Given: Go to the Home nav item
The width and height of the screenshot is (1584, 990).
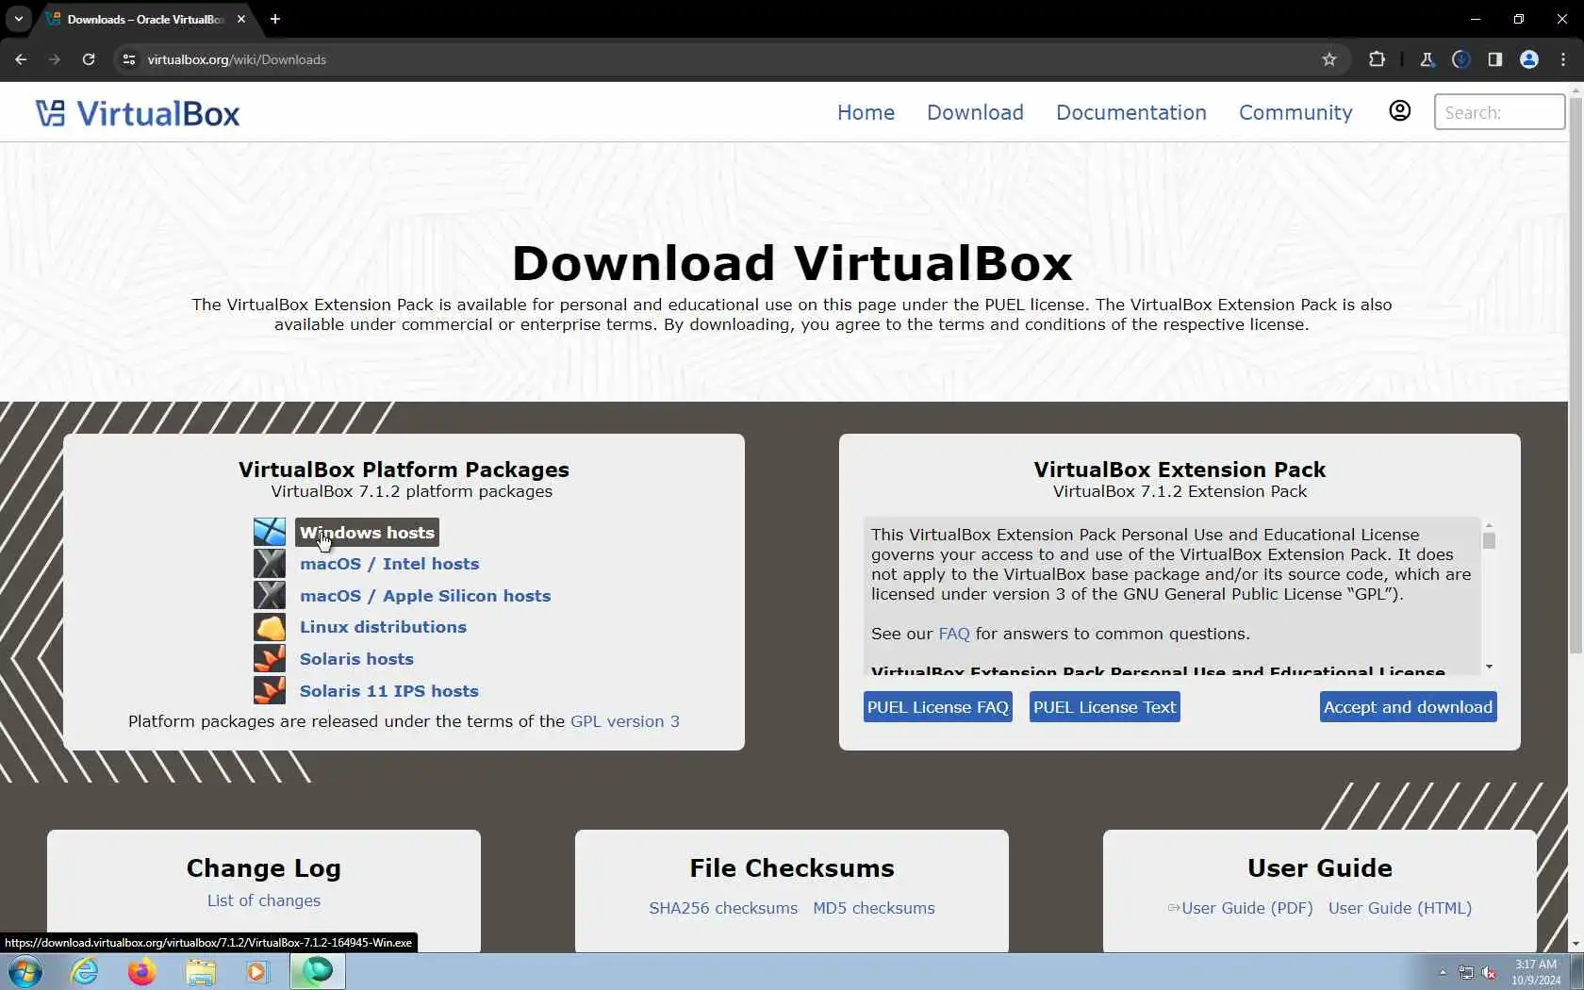Looking at the screenshot, I should click(866, 112).
